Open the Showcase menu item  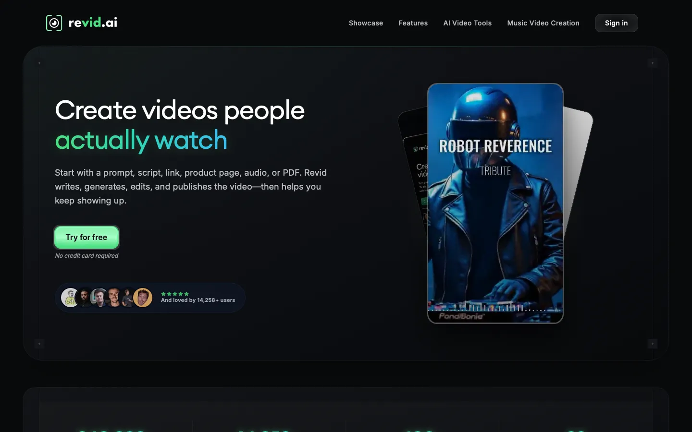pos(366,23)
